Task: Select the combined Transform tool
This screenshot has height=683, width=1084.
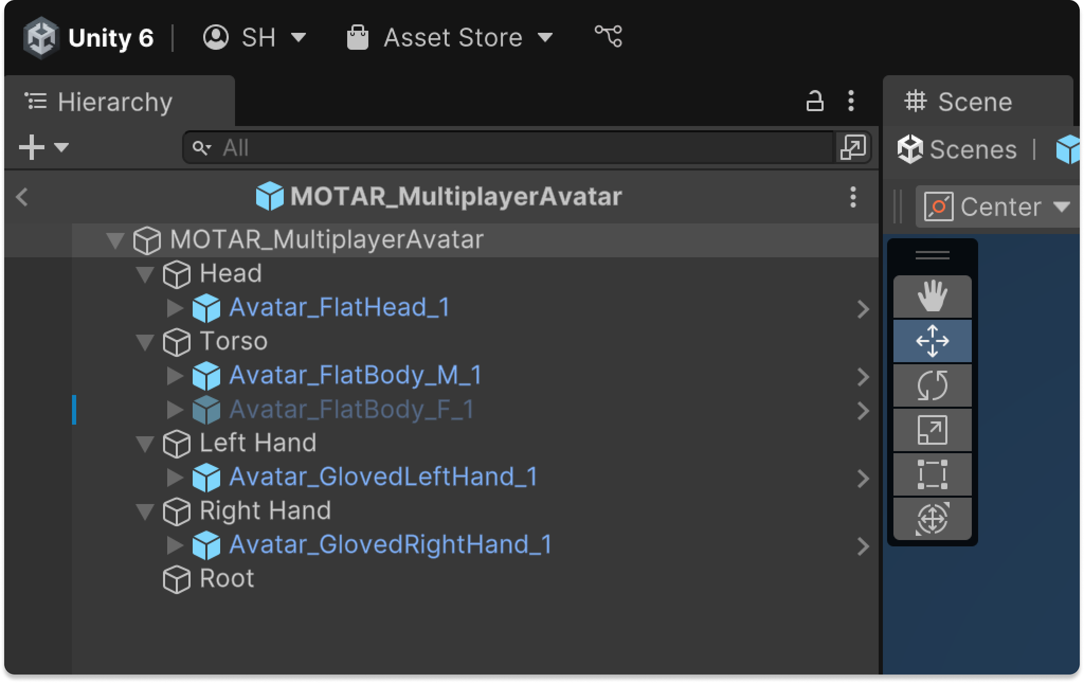Action: 932,519
